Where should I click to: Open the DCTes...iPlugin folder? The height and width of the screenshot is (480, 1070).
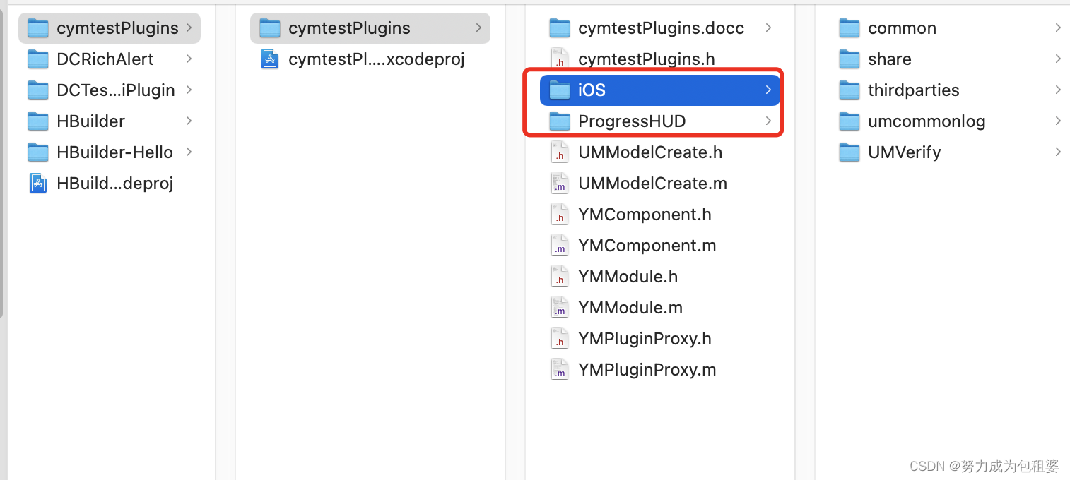[x=115, y=90]
